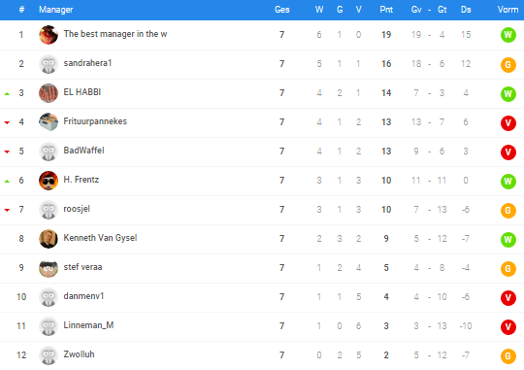The width and height of the screenshot is (524, 370).
Task: Open EL HABBI's profile picture
Action: (x=49, y=93)
